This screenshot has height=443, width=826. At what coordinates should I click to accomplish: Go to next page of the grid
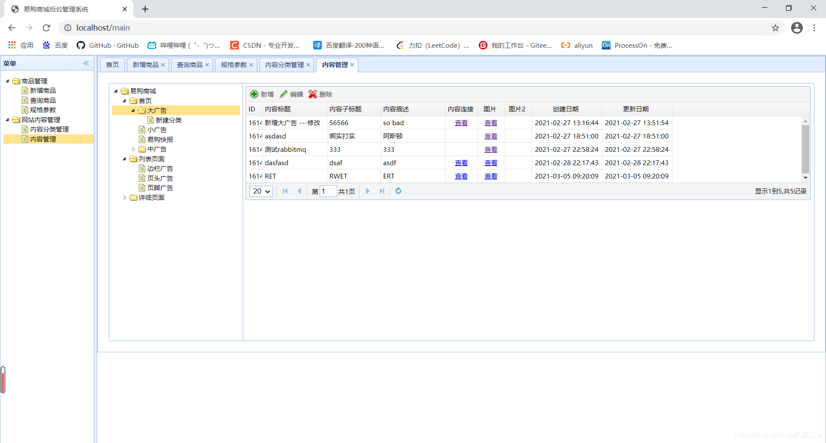(x=367, y=191)
